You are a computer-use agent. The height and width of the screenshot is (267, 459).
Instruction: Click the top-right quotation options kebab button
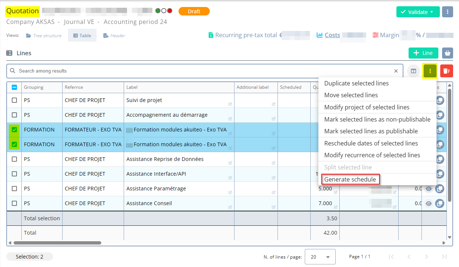pyautogui.click(x=447, y=12)
